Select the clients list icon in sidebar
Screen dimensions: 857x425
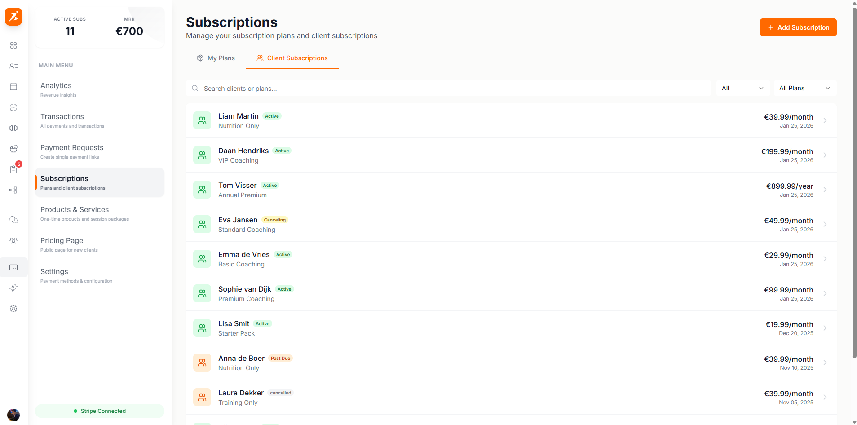[13, 66]
